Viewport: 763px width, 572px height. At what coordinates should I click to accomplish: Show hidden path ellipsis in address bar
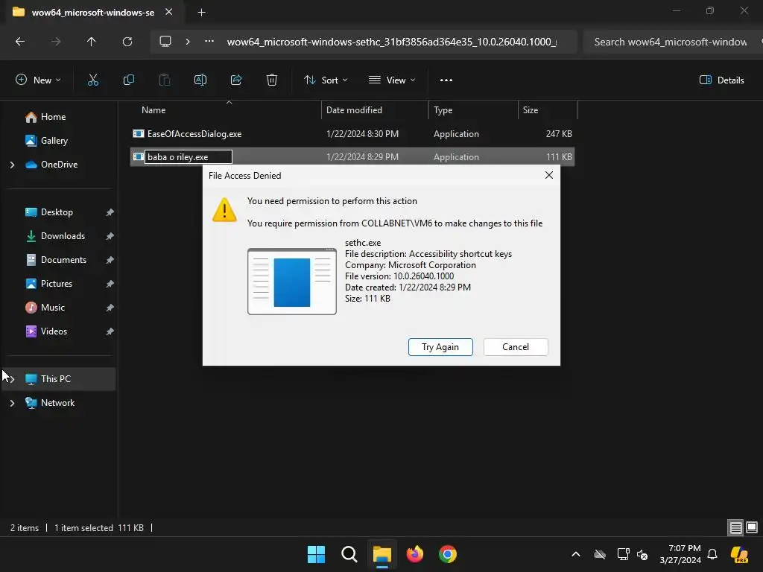pyautogui.click(x=209, y=42)
